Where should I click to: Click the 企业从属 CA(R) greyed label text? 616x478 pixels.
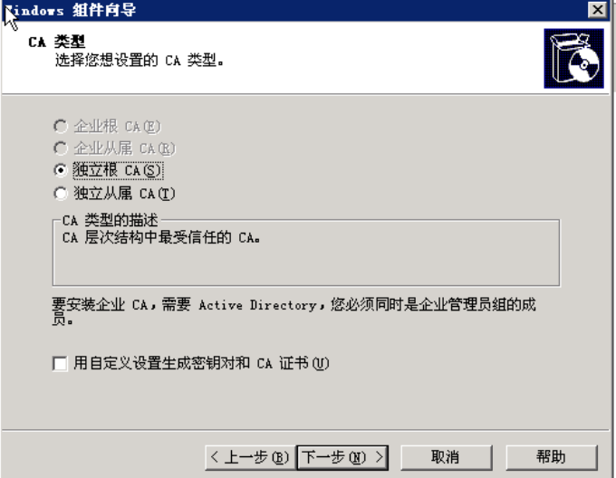click(x=124, y=148)
